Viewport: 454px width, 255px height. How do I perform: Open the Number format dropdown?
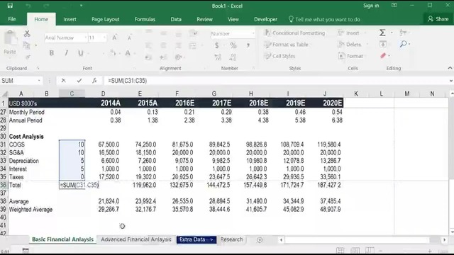click(x=253, y=33)
